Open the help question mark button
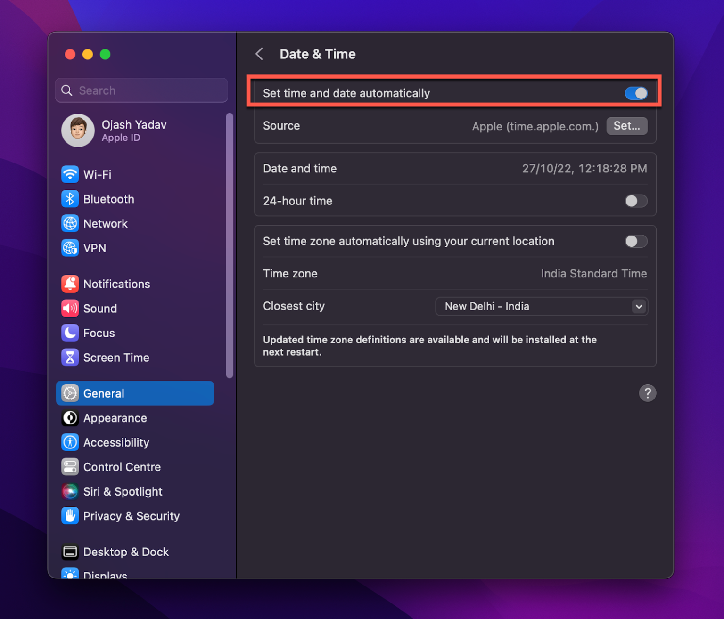 pos(648,393)
